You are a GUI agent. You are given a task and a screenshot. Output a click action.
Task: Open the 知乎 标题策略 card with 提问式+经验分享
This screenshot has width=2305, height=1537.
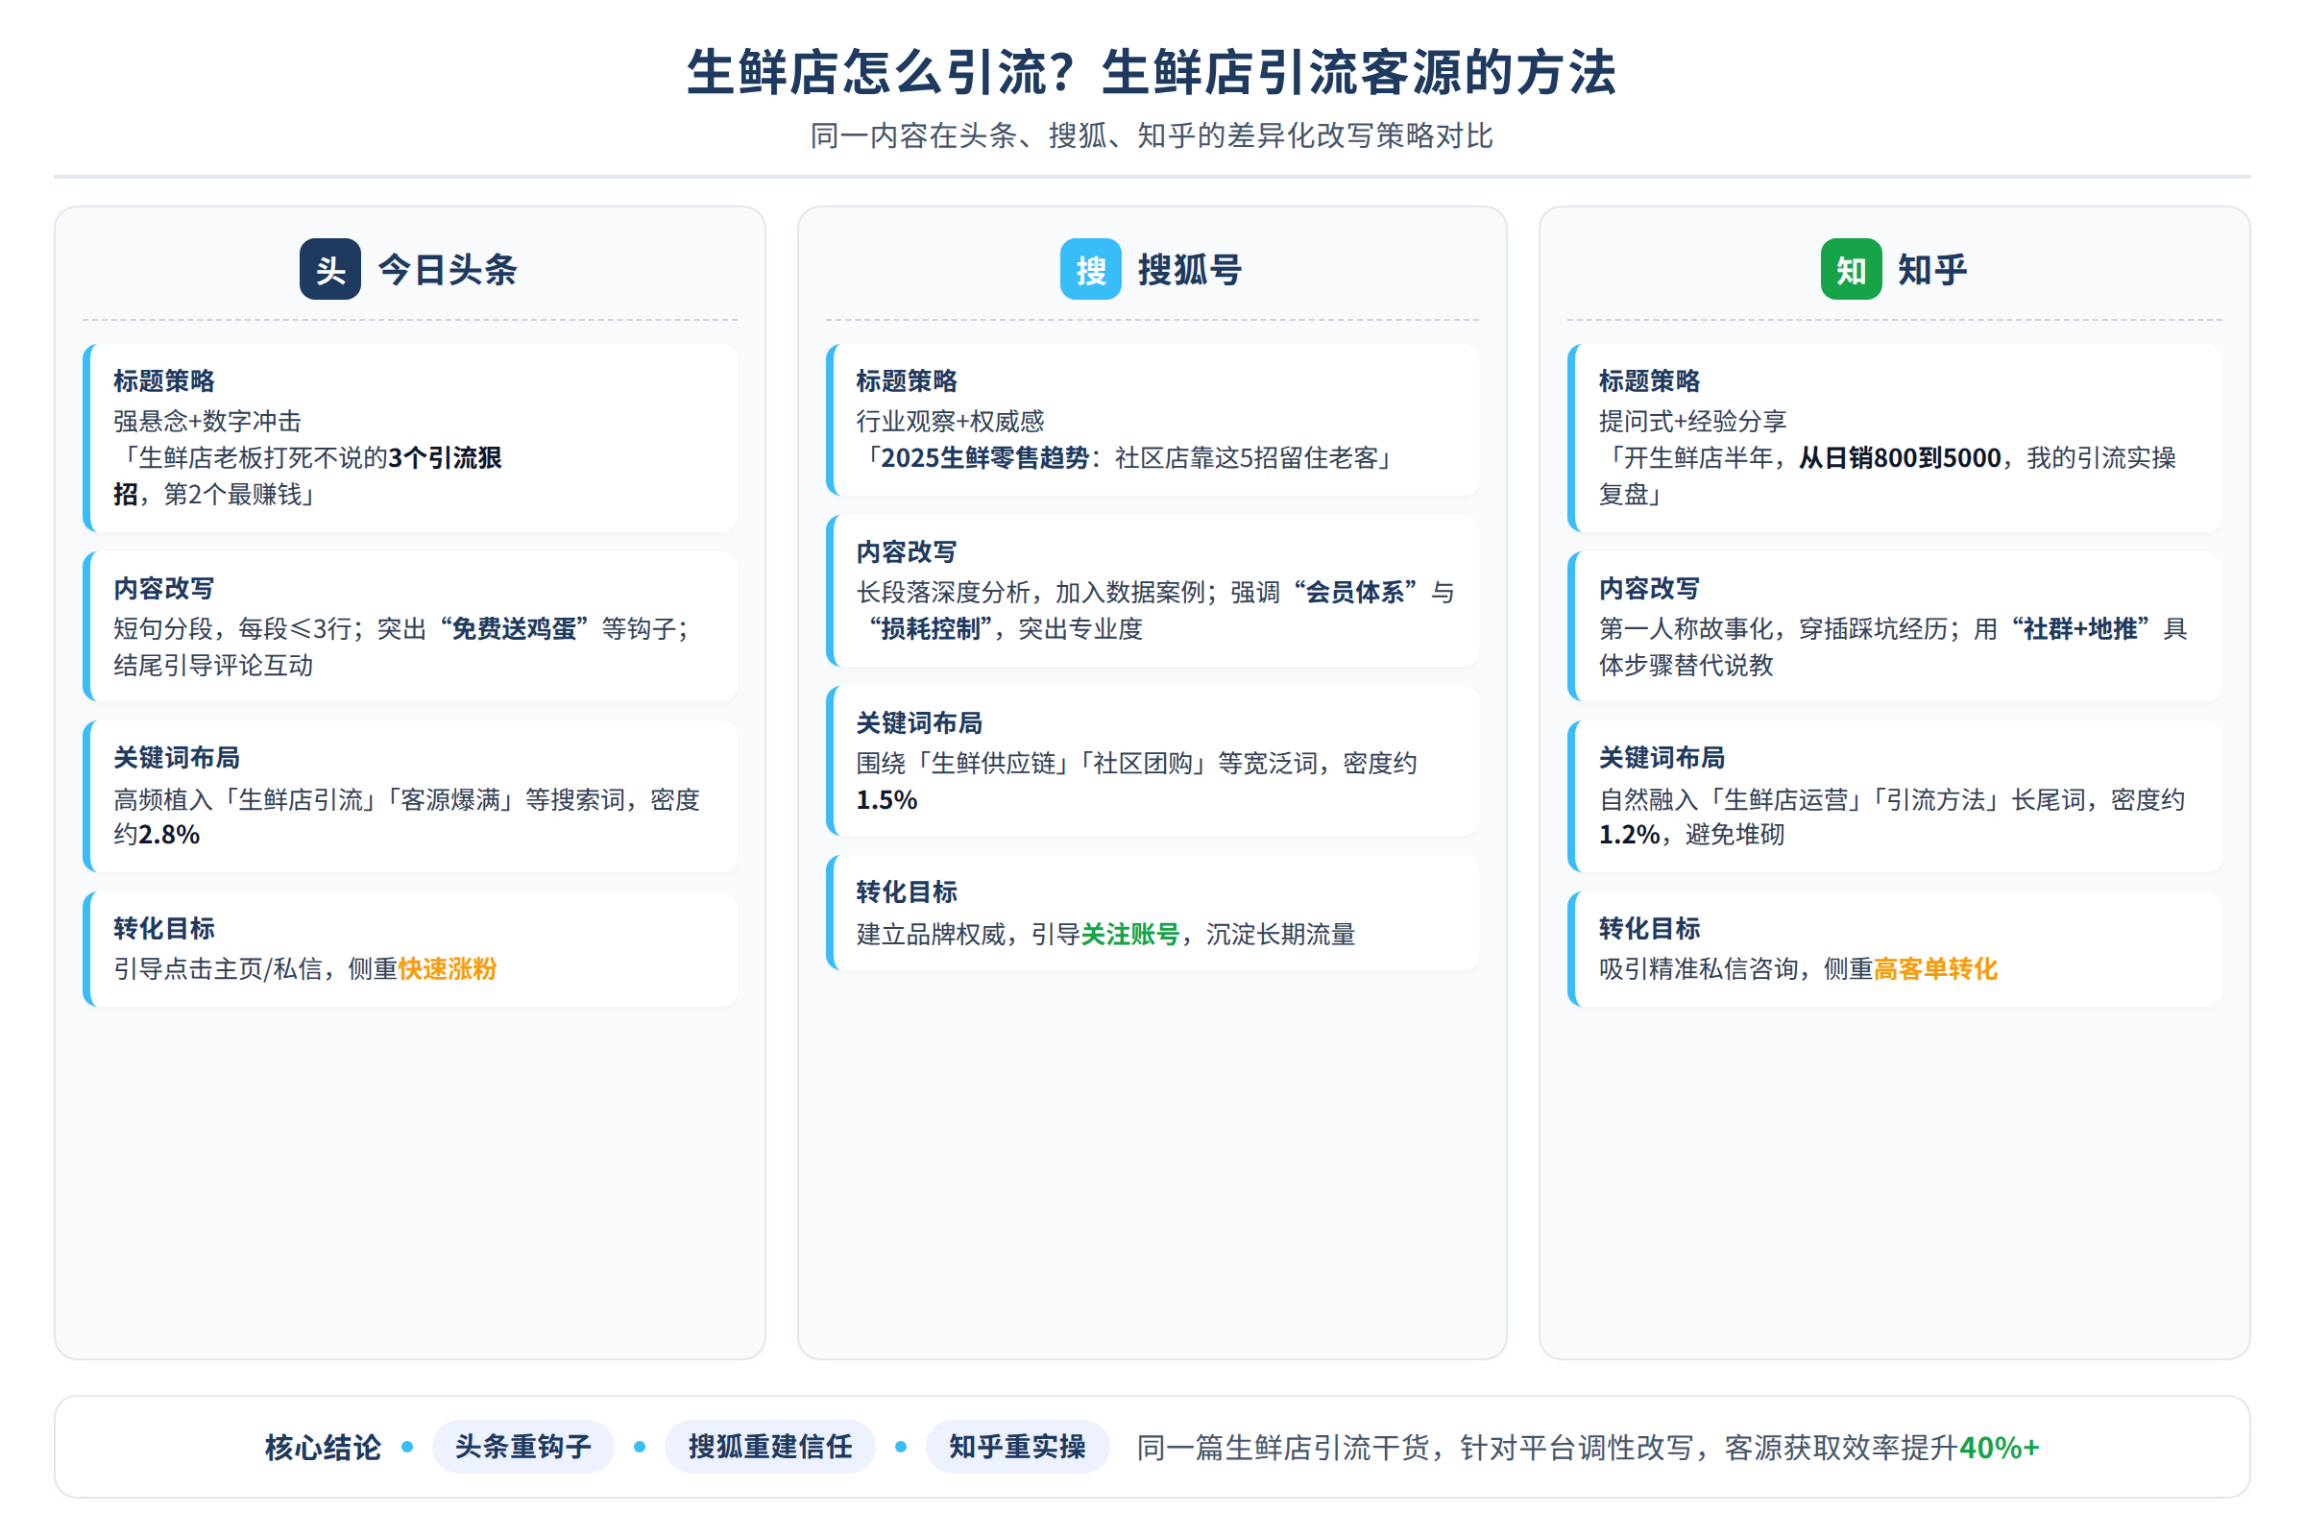1894,437
